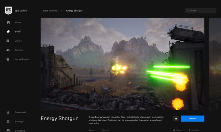Click the Report link
Viewport: 221px width, 132px height.
(x=105, y=130)
